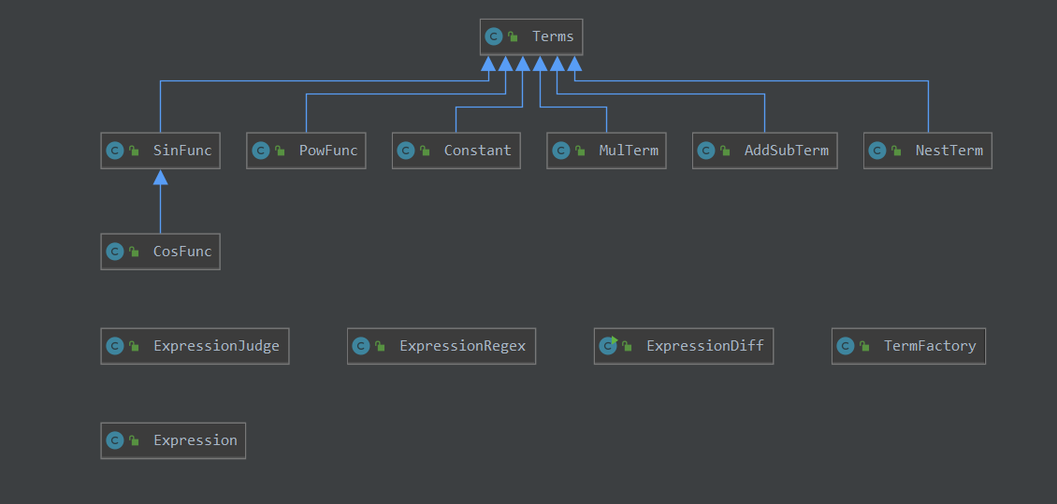Select the CosFunc class name label
The height and width of the screenshot is (504, 1057).
(182, 252)
